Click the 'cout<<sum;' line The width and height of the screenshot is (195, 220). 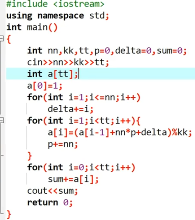pos(52,191)
